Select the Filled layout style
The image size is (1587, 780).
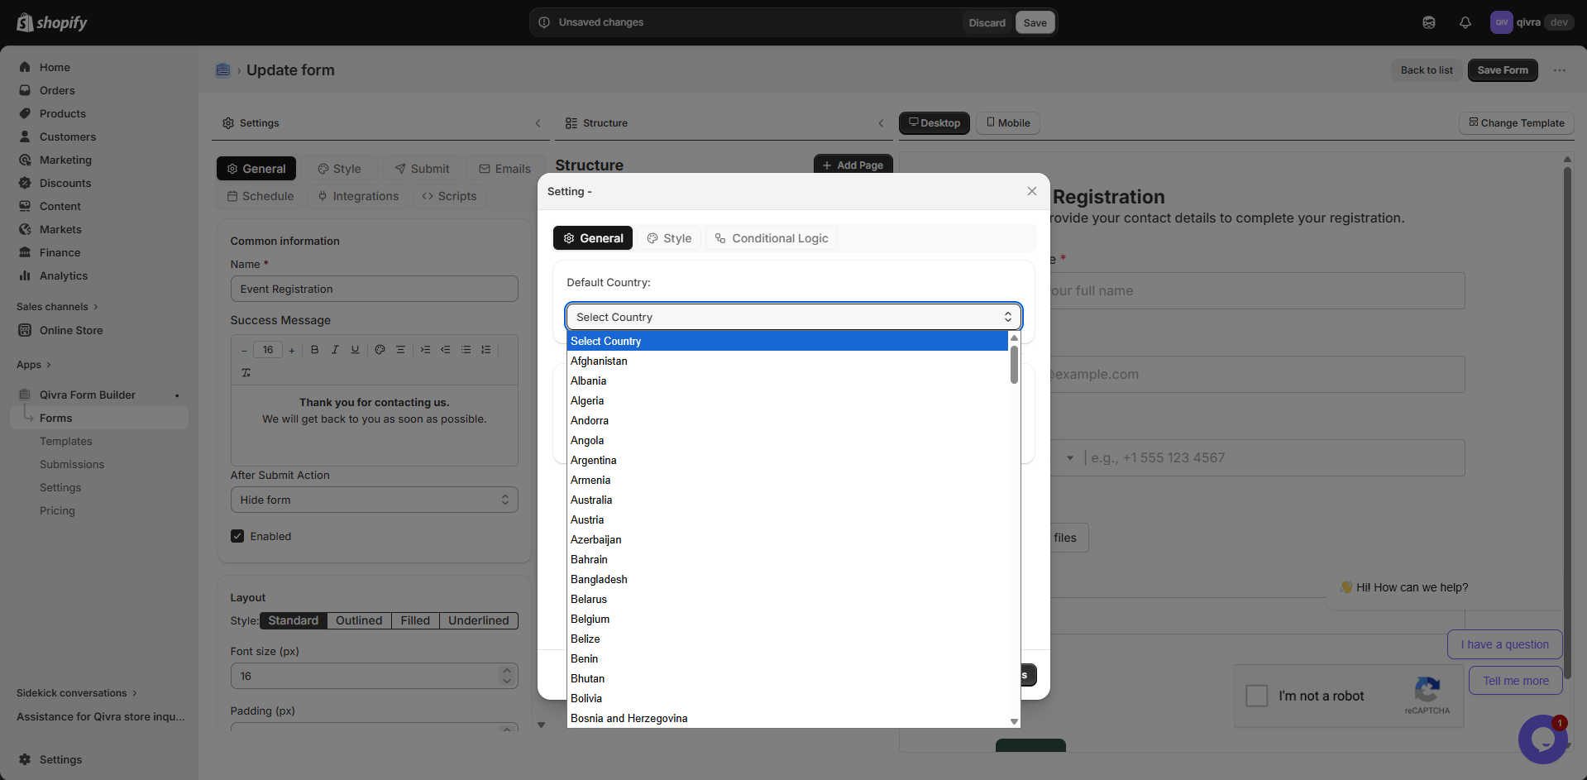(x=415, y=620)
